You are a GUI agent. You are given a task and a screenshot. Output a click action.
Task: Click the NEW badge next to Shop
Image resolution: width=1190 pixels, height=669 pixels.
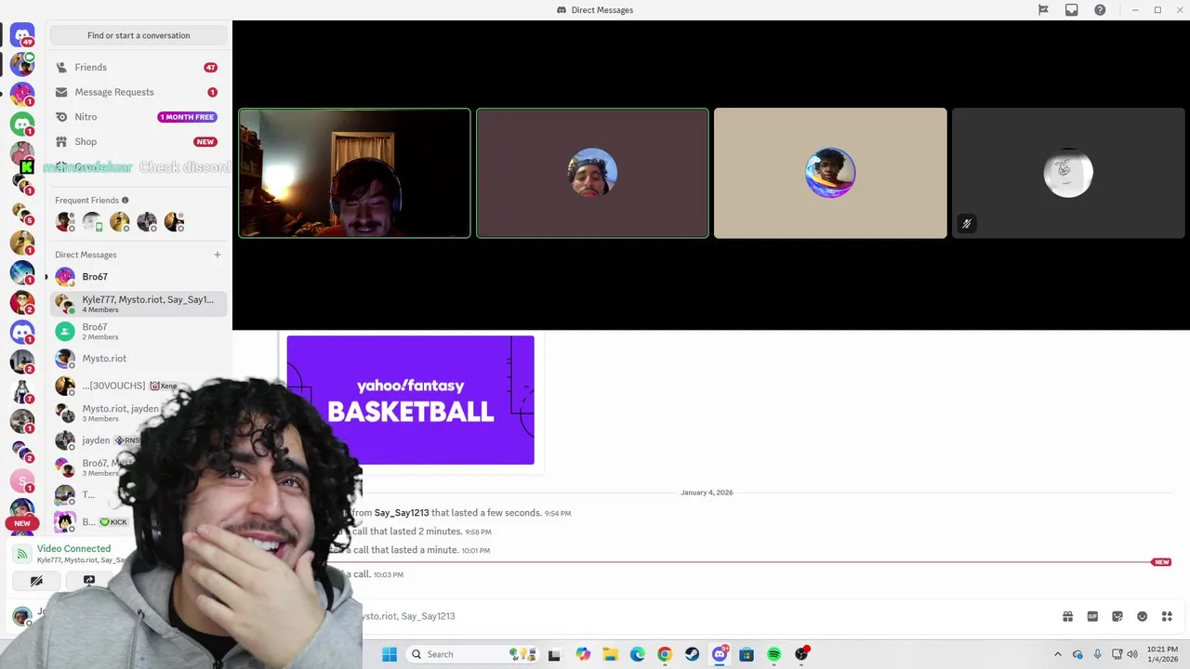(205, 142)
